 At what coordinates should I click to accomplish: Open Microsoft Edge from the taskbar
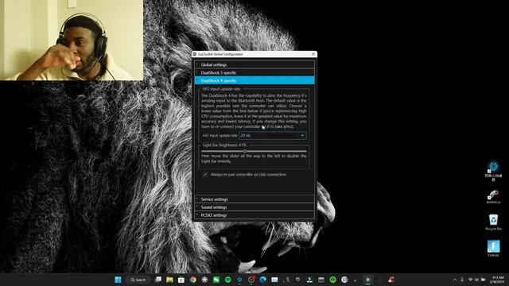pyautogui.click(x=262, y=280)
